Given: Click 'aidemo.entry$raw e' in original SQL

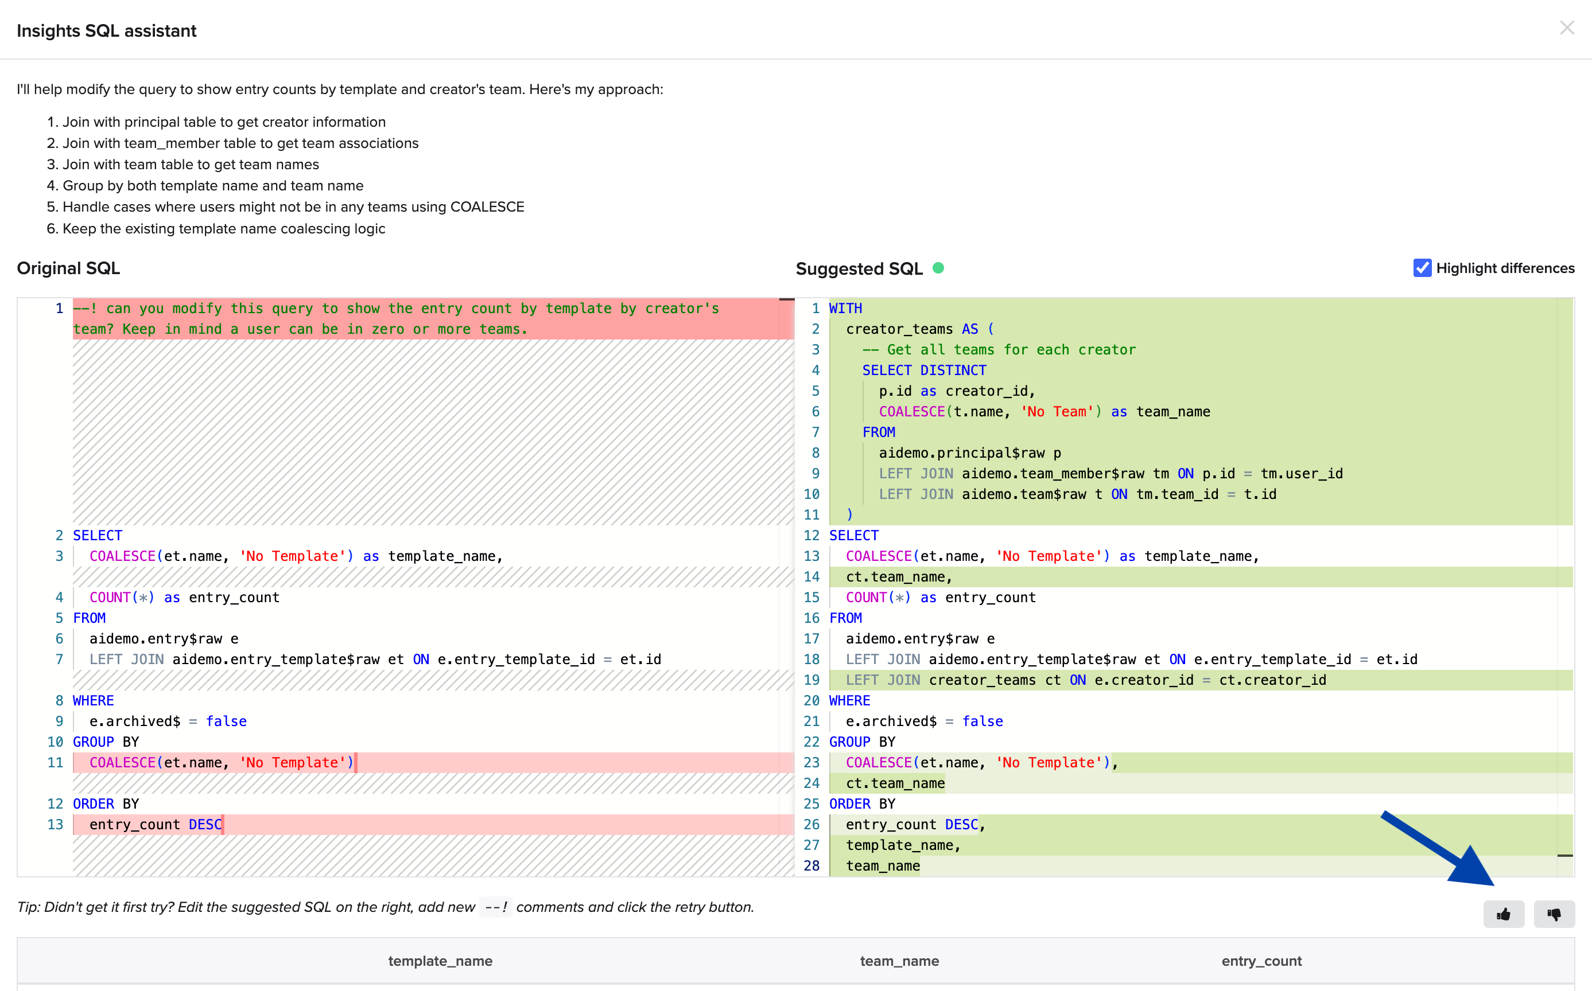Looking at the screenshot, I should 164,638.
